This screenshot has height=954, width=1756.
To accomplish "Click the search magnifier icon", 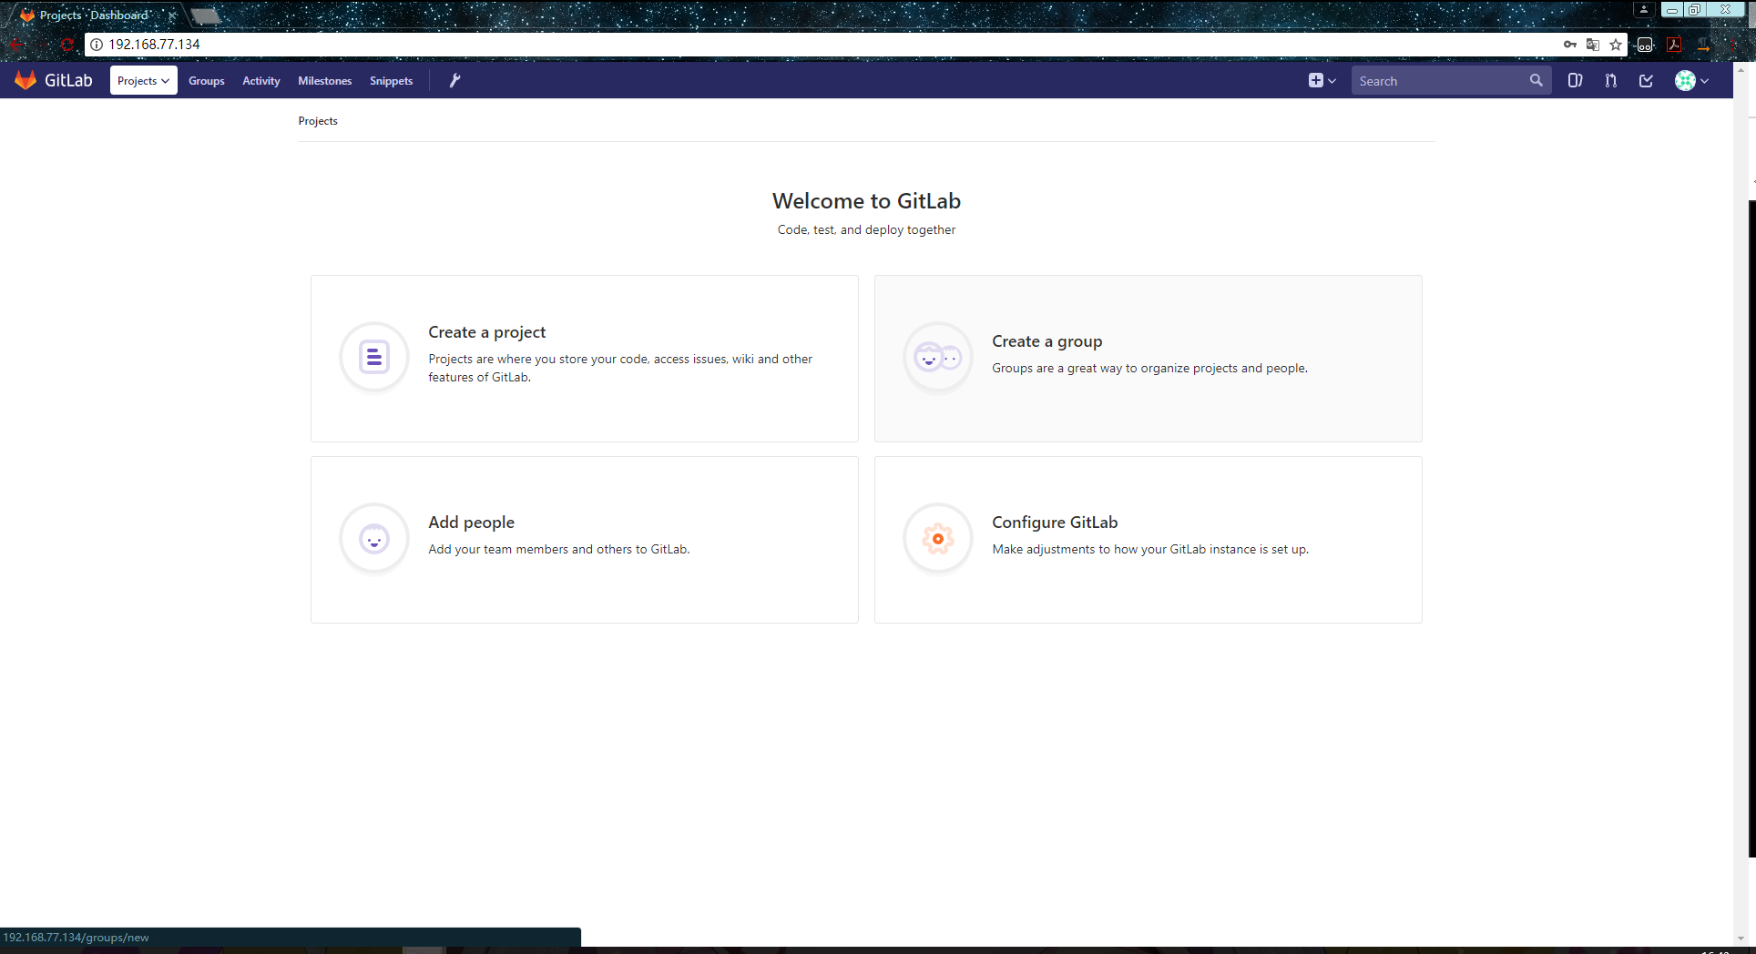I will coord(1536,80).
